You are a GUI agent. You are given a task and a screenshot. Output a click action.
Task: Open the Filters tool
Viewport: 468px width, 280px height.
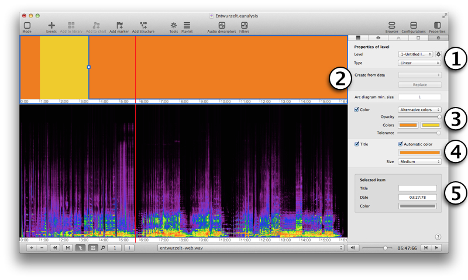pos(244,26)
